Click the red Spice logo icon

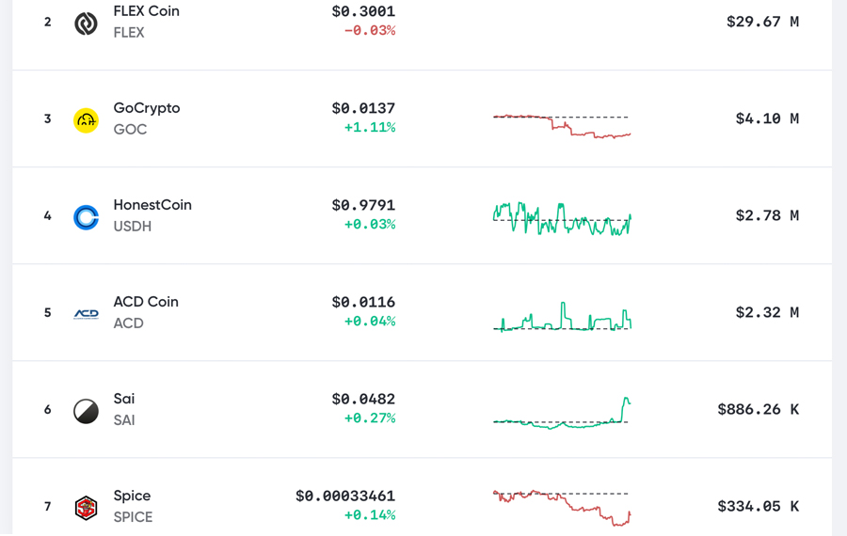pos(86,508)
